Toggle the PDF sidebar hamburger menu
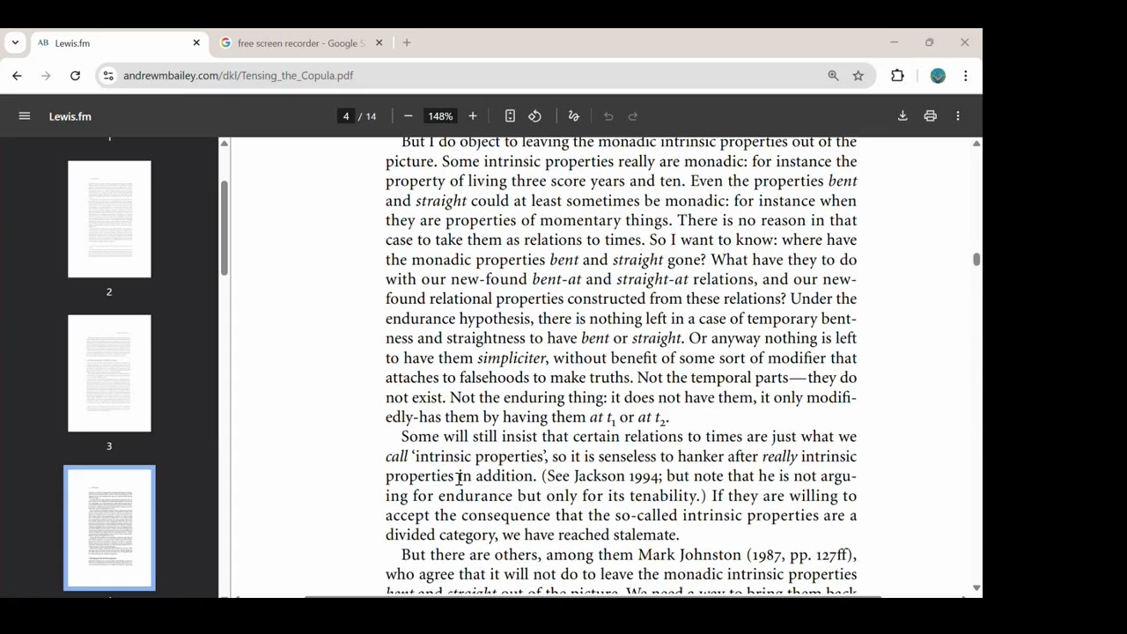 tap(25, 116)
